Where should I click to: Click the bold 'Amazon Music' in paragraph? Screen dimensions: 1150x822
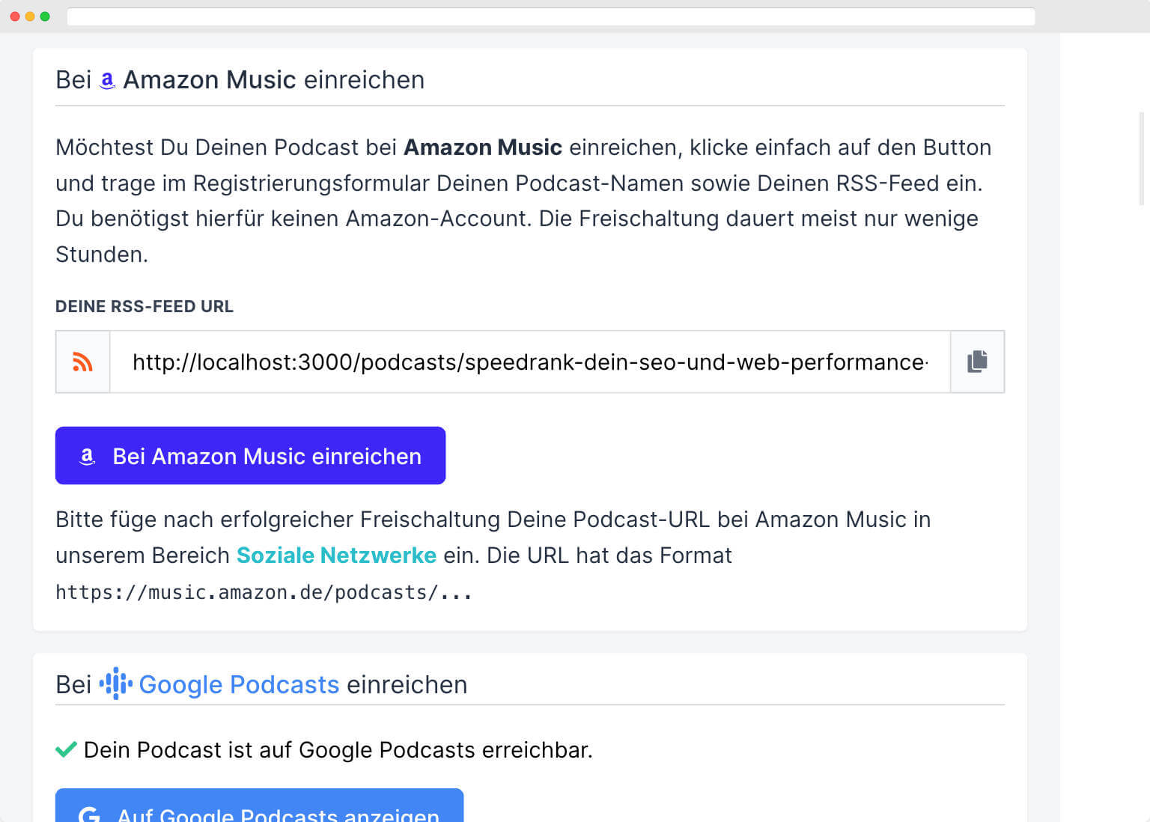483,147
